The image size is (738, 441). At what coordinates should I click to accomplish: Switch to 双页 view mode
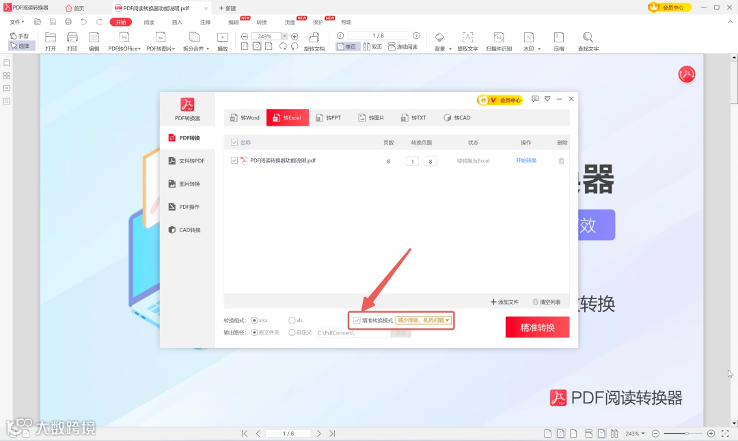[x=373, y=46]
